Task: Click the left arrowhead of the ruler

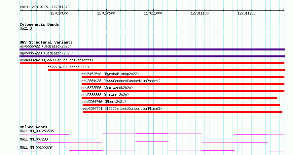Action: click(20, 11)
